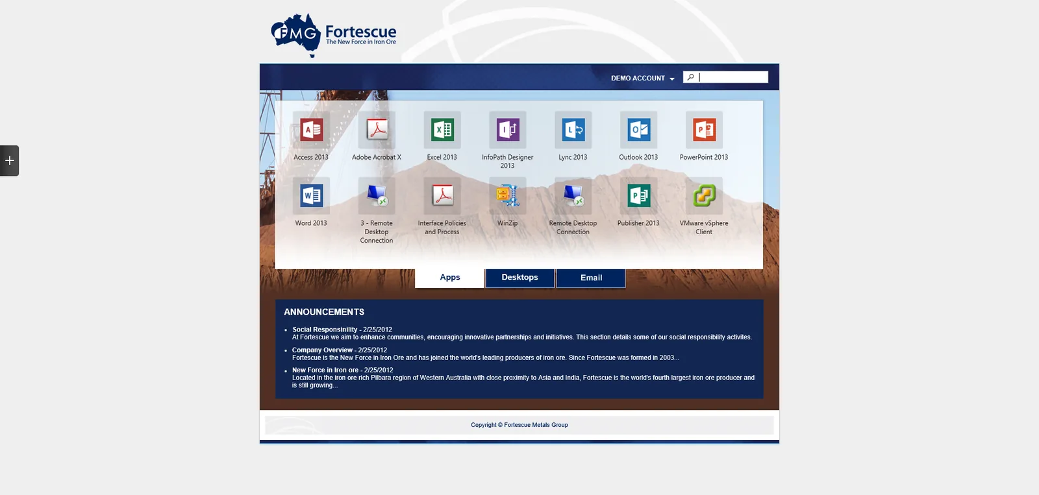Launch the 3 - Remote Desktop Connection icon

click(x=377, y=196)
